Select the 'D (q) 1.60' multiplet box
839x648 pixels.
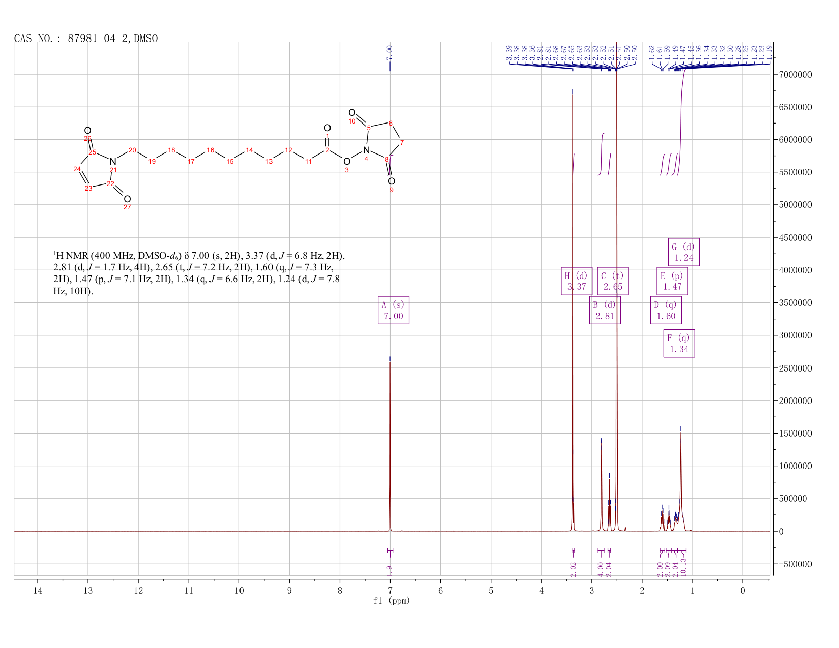(666, 310)
